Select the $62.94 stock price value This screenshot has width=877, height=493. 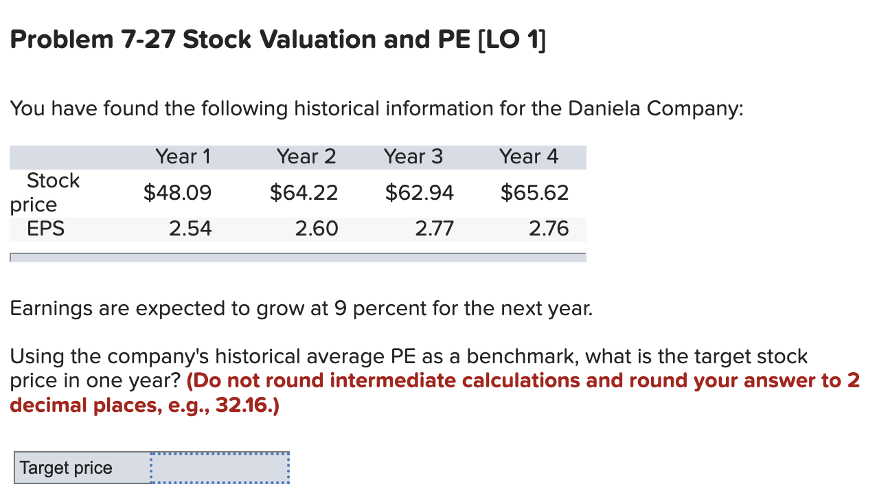(x=420, y=192)
